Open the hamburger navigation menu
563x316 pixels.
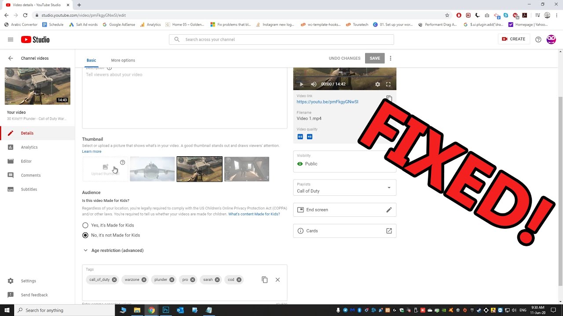(11, 39)
